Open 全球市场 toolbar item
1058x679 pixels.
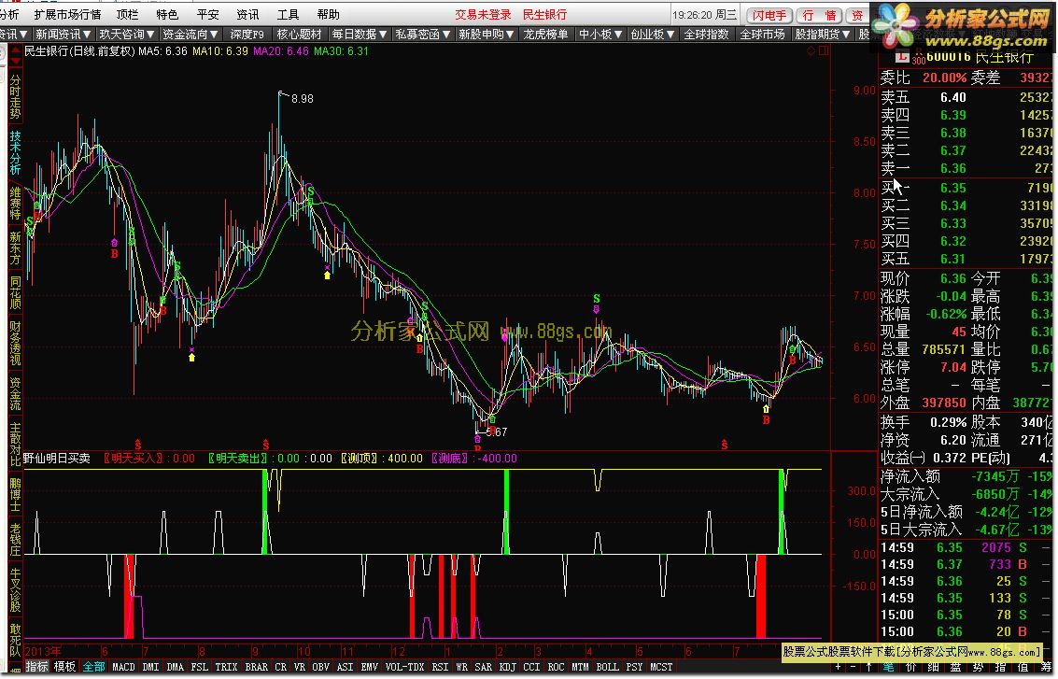pos(763,34)
